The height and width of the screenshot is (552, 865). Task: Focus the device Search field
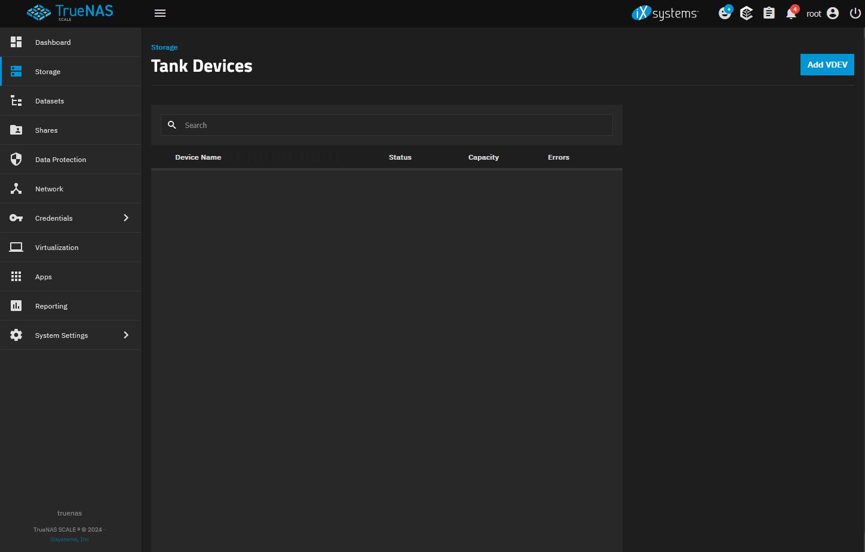coord(394,125)
